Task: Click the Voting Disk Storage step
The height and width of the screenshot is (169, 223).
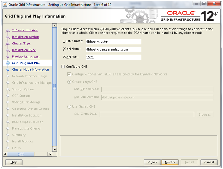Action: pyautogui.click(x=26, y=102)
